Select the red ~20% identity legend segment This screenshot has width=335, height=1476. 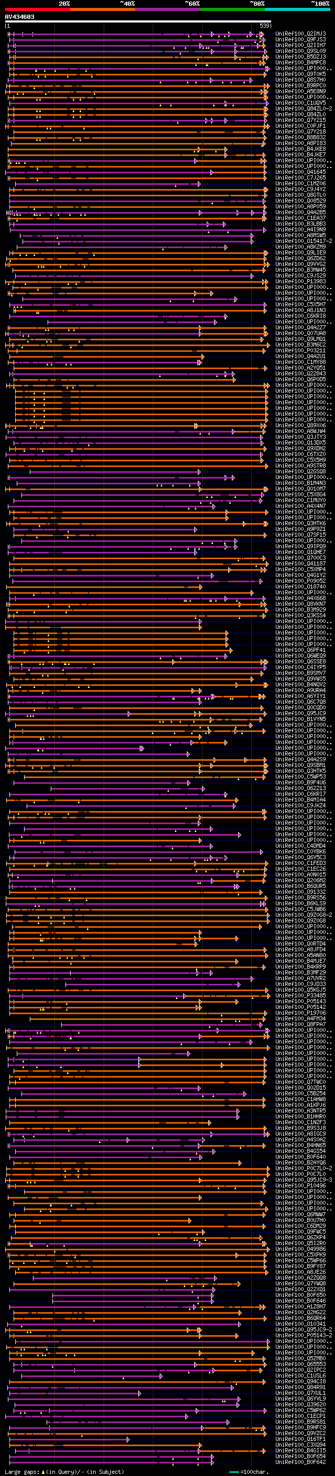tap(37, 10)
